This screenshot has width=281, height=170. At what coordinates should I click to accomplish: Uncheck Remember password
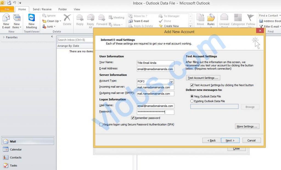[x=133, y=118]
